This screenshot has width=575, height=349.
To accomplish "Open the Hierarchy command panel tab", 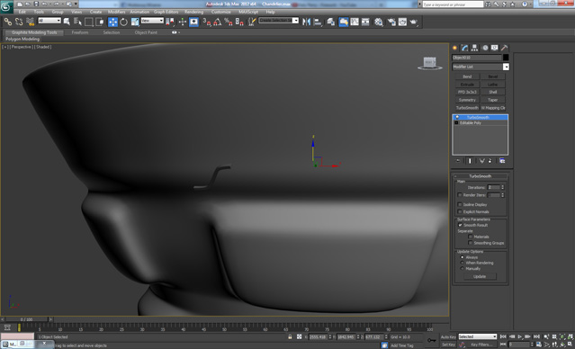I will [x=474, y=48].
